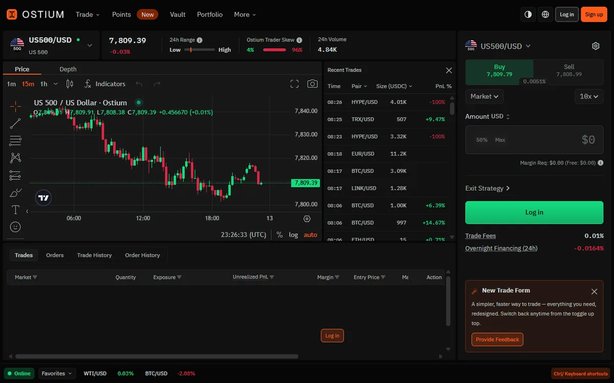Click the Log in button in header

pos(567,14)
